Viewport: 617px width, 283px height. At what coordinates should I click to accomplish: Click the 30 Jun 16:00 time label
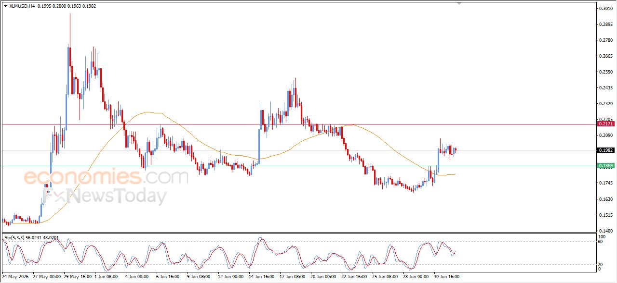click(x=445, y=277)
